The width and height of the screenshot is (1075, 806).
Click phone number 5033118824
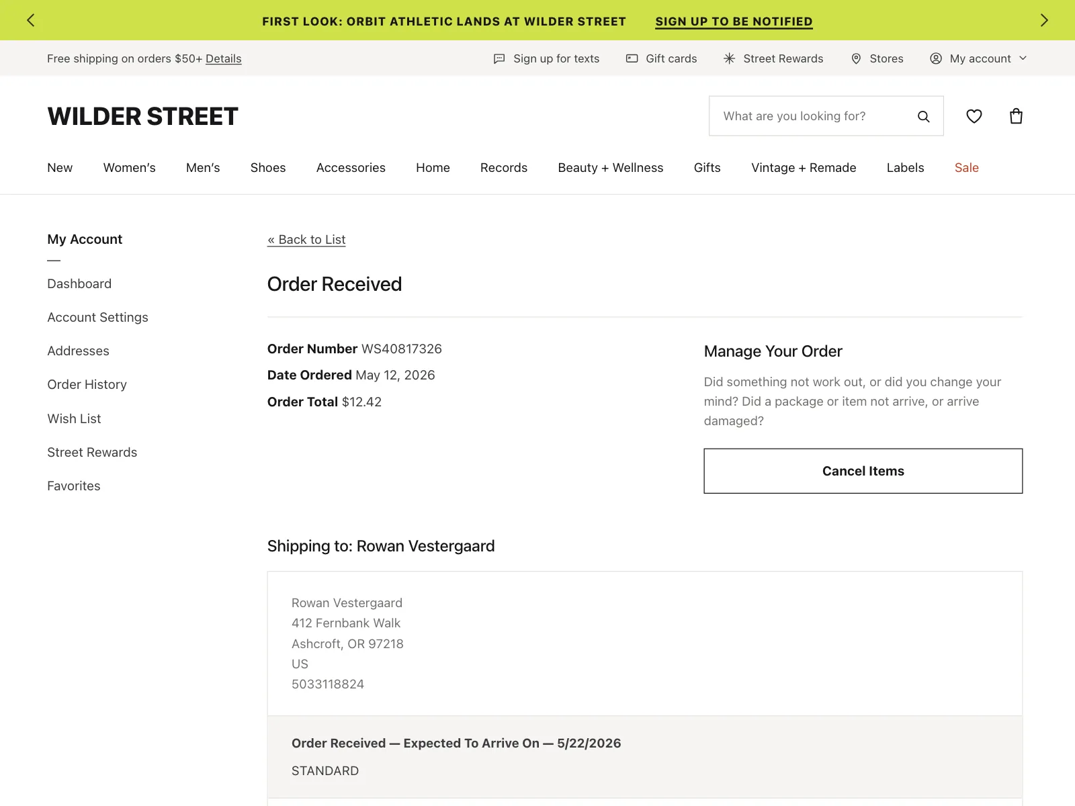click(x=328, y=684)
